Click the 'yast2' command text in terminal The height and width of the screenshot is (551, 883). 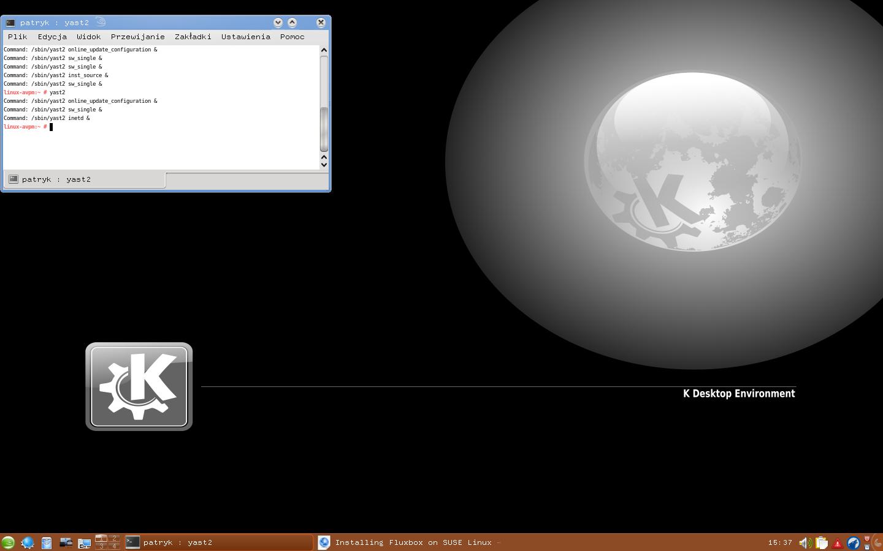click(x=57, y=92)
